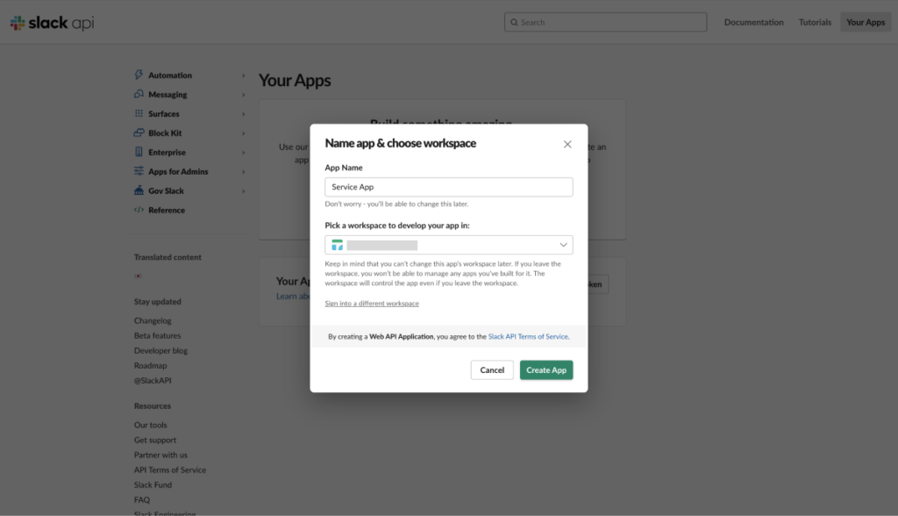Click the Cancel button
This screenshot has height=516, width=898.
pyautogui.click(x=492, y=370)
